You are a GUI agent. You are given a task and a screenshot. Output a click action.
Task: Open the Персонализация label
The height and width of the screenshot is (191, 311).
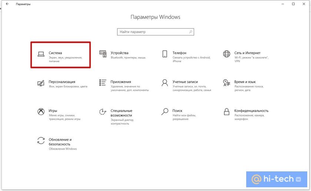[x=62, y=82]
